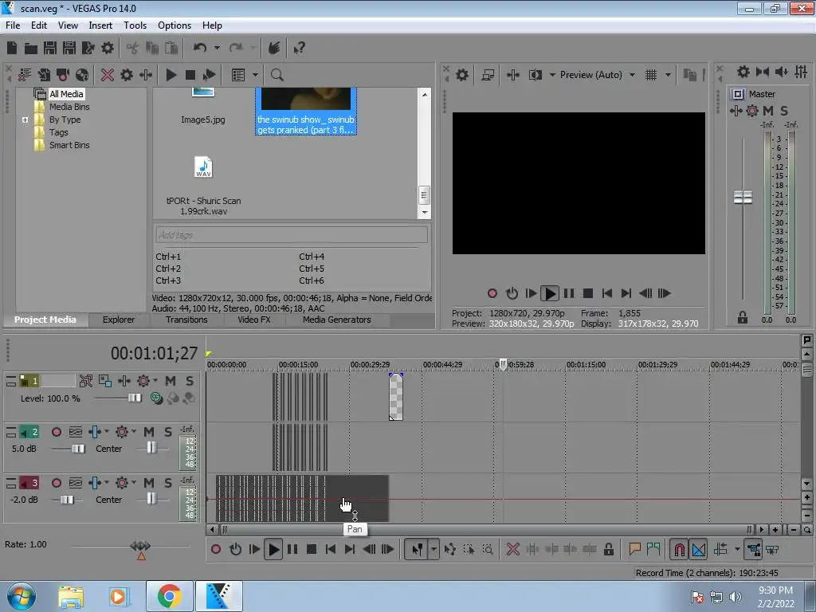The width and height of the screenshot is (816, 612).
Task: Mute video track 1
Action: (x=171, y=381)
